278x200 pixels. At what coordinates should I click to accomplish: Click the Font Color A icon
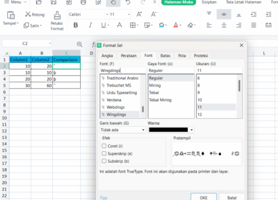click(x=176, y=25)
